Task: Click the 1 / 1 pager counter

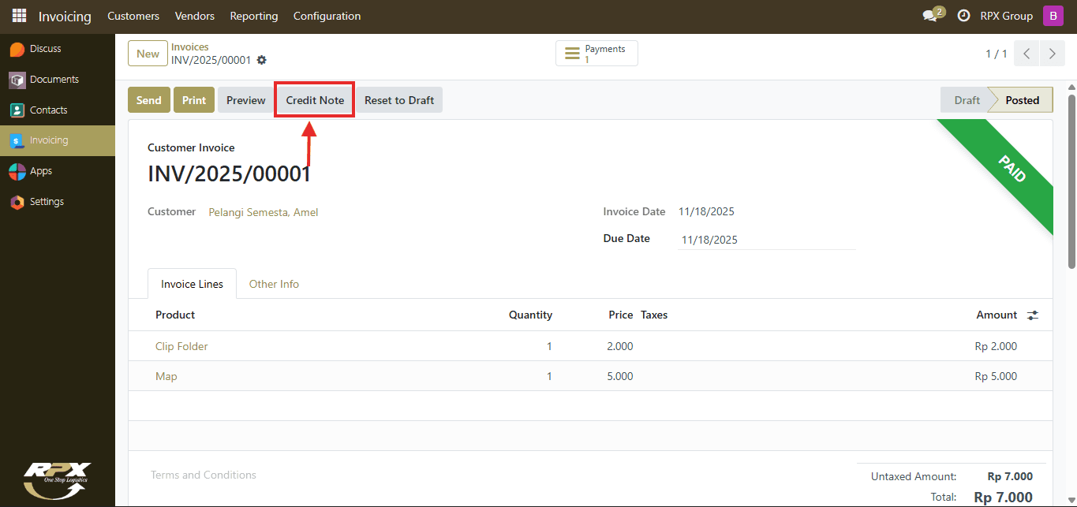Action: (997, 54)
